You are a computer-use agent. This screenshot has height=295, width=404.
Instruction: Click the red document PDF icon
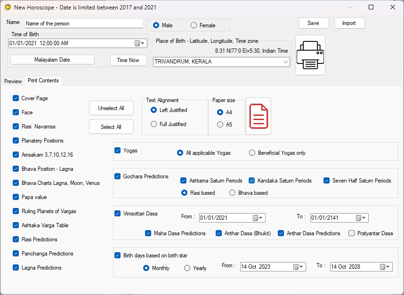[259, 116]
